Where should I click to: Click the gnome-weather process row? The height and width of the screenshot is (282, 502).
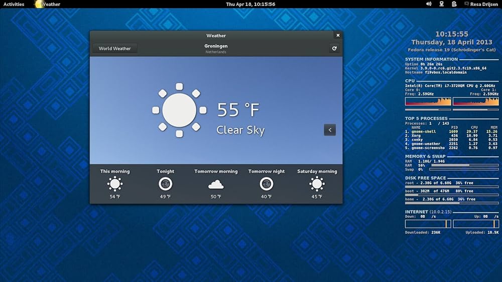click(451, 144)
